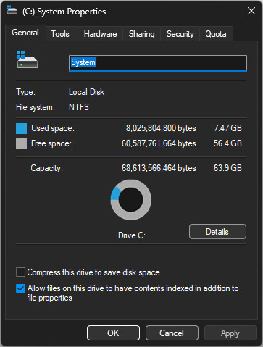Click the disk usage donut chart

click(131, 200)
